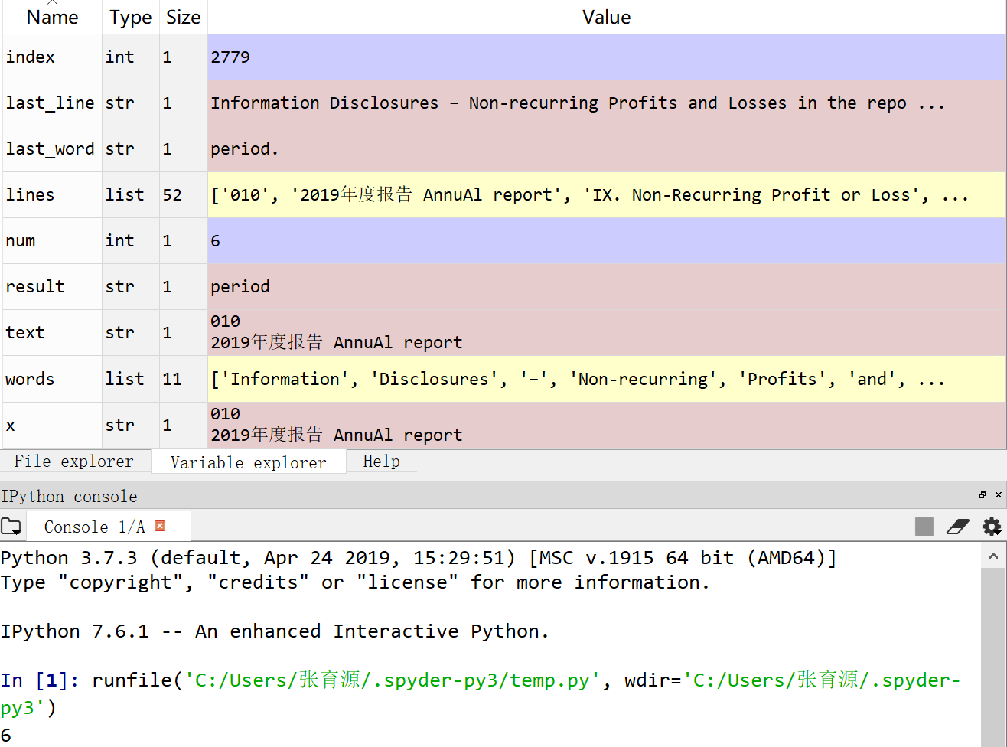This screenshot has width=1007, height=747.
Task: Open the browse tabs folder dropdown
Action: click(x=11, y=527)
